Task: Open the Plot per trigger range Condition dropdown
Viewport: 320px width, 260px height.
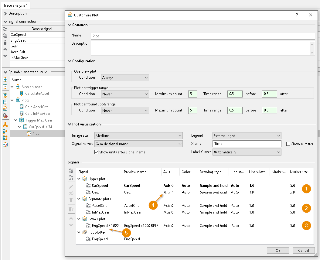Action: (125, 94)
